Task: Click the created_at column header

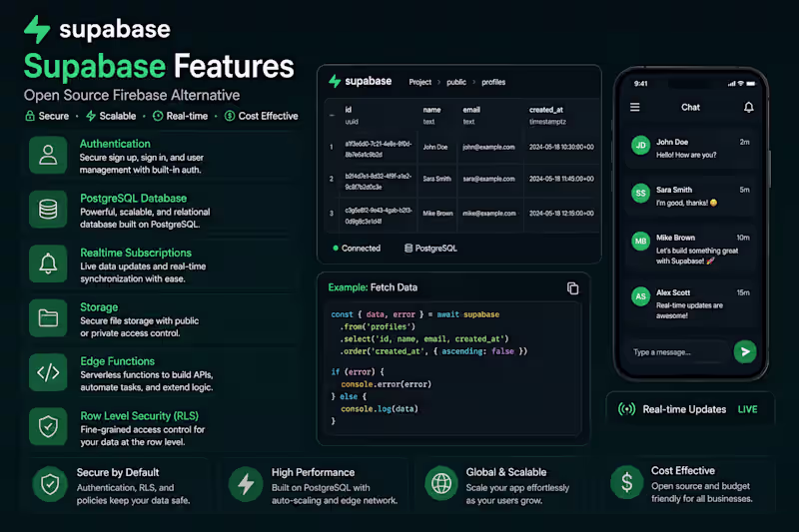Action: pyautogui.click(x=545, y=110)
